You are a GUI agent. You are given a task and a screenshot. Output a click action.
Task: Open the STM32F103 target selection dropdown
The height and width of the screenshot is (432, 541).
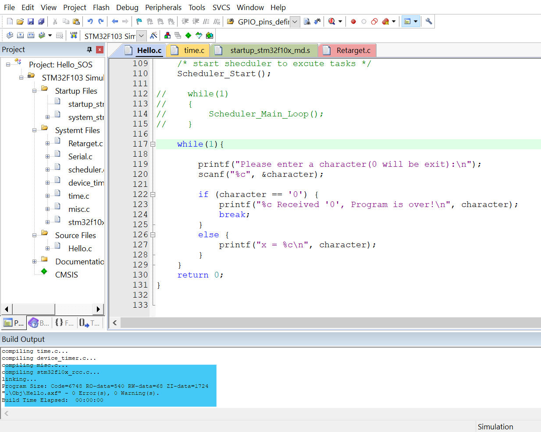(x=141, y=35)
